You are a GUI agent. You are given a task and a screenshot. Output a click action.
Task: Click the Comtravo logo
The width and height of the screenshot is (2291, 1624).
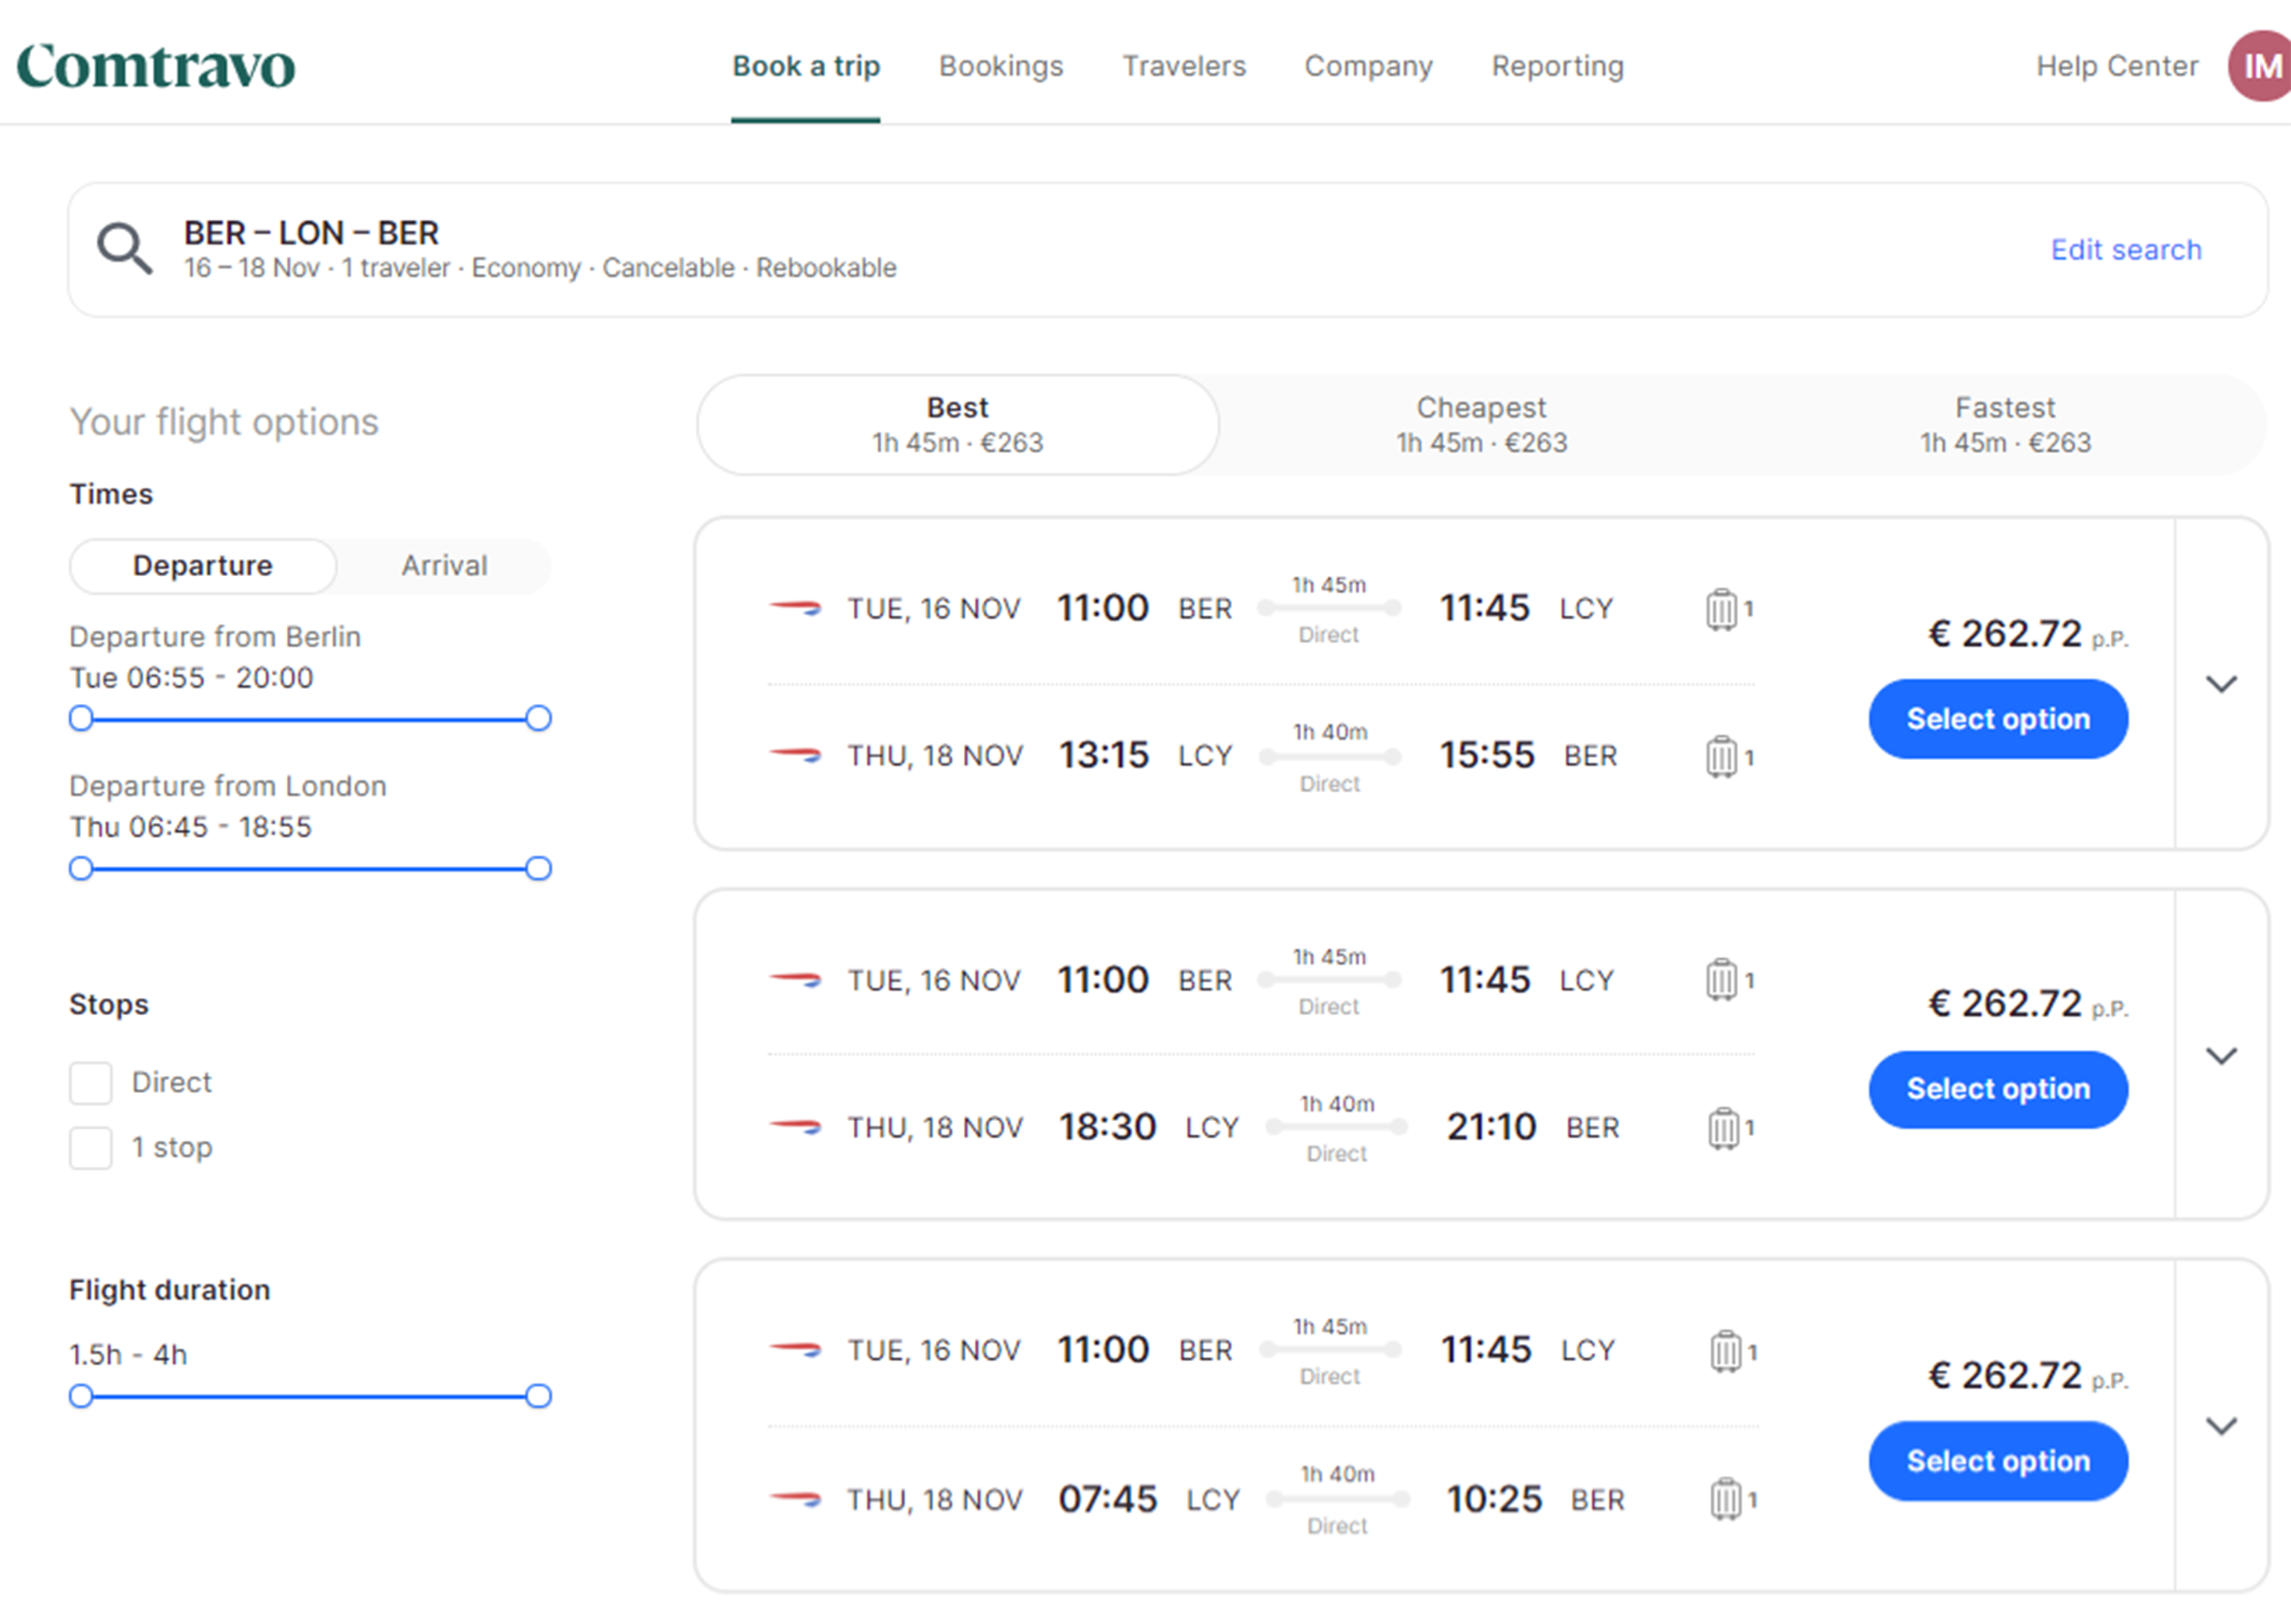(155, 66)
